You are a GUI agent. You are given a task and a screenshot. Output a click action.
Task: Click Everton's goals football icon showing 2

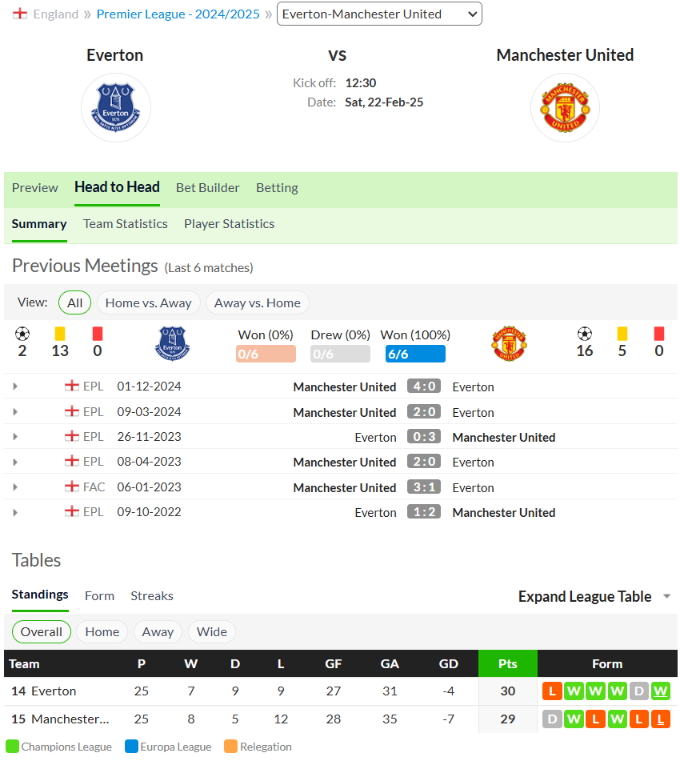22,334
